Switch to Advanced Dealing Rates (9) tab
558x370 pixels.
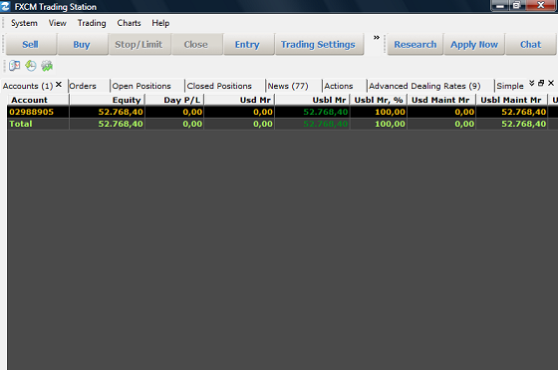click(424, 86)
